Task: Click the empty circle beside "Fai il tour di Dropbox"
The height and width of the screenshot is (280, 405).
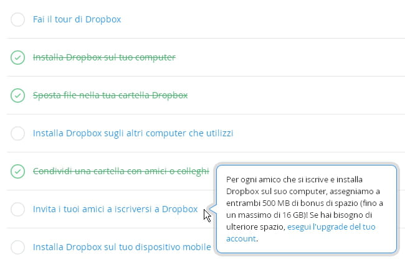Action: (18, 20)
